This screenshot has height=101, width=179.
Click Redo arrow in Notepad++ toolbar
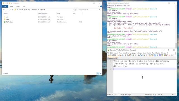pyautogui.click(x=136, y=55)
